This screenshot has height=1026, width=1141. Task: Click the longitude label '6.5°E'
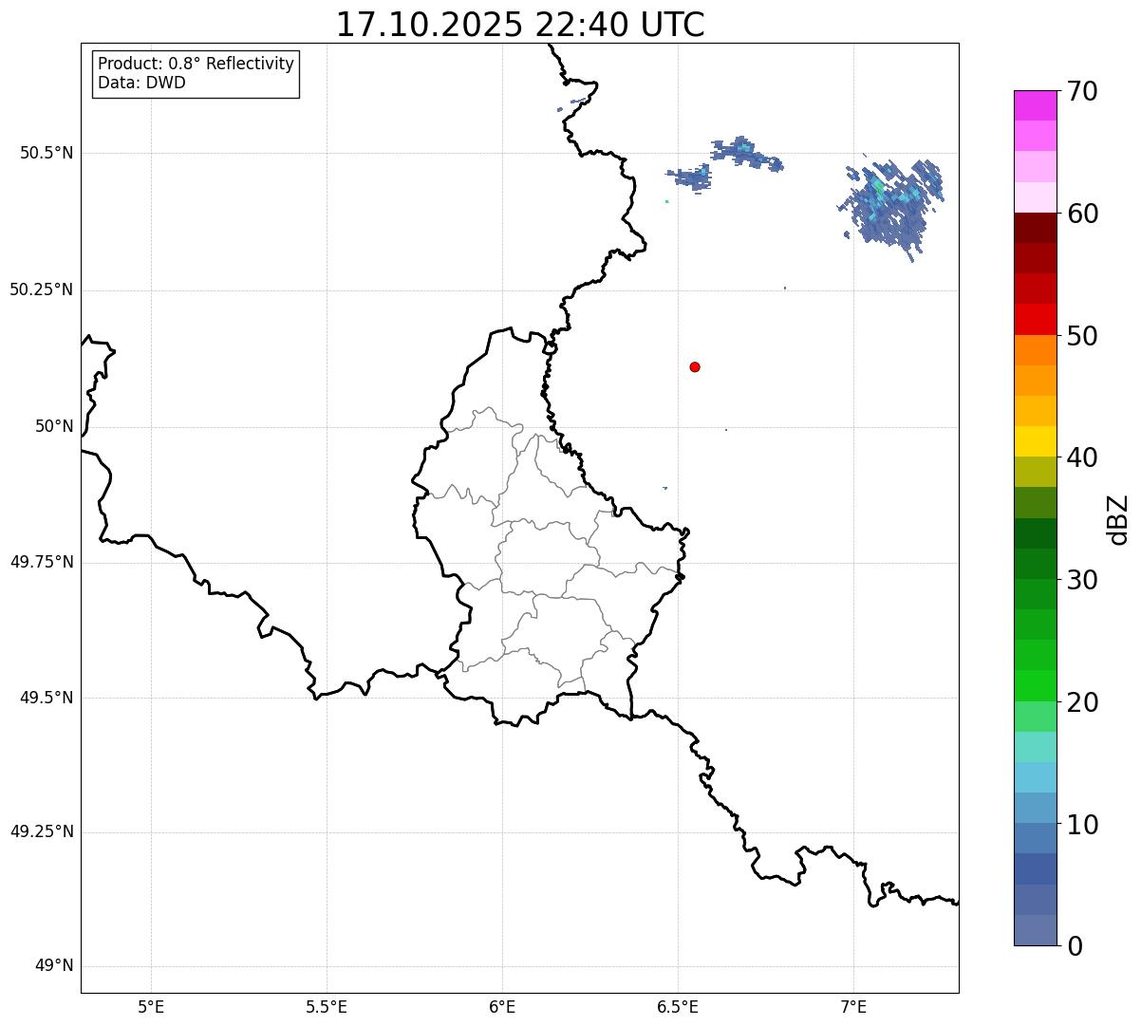coord(678,1007)
